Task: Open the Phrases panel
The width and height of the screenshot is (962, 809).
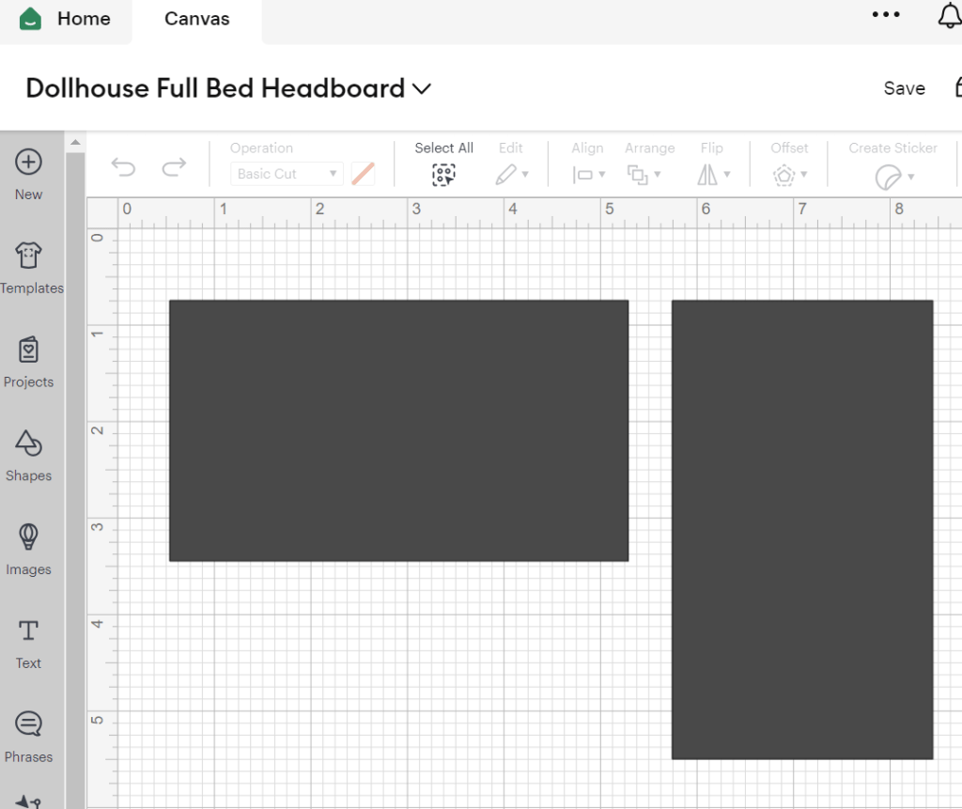Action: 28,725
